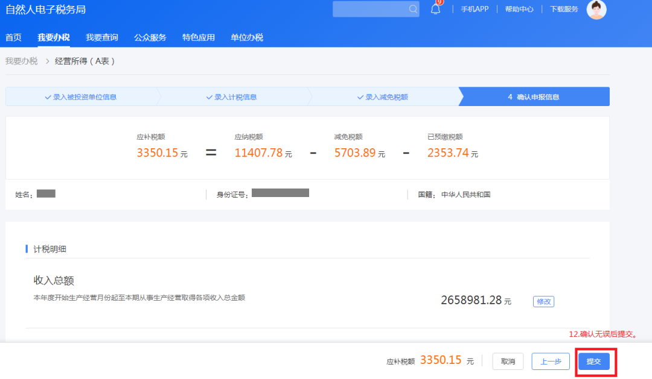This screenshot has height=379, width=652.
Task: Switch to 我要查询 tab
Action: [102, 37]
